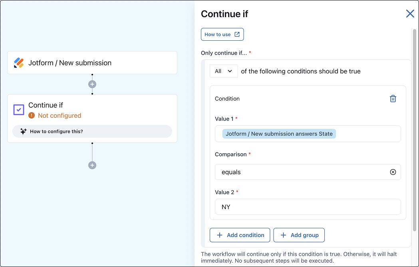The image size is (419, 267).
Task: Select the Jotform / New submission node
Action: (92, 63)
